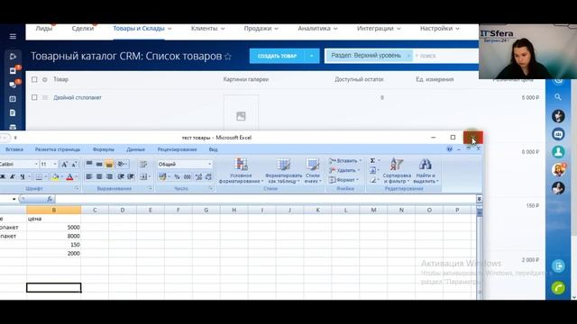Open Лиды section in CRM menu
The width and height of the screenshot is (577, 324).
click(44, 28)
